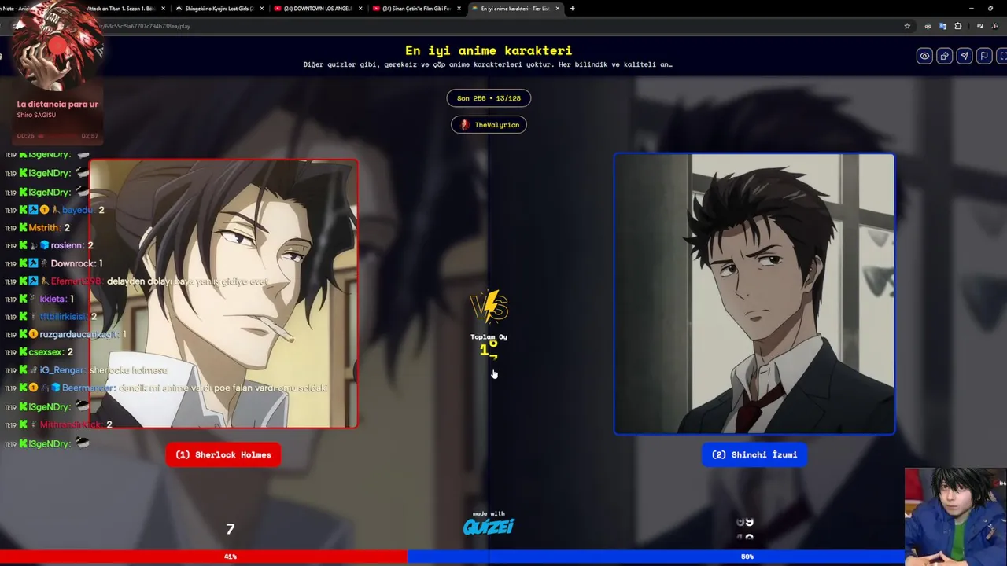
Task: Click chat username Downrock
Action: (72, 263)
